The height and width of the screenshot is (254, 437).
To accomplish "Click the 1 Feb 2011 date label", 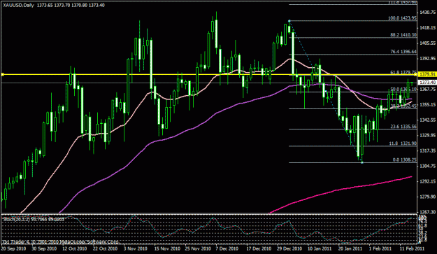I will coord(380,248).
